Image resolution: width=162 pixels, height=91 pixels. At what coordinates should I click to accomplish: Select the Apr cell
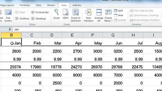[72, 42]
